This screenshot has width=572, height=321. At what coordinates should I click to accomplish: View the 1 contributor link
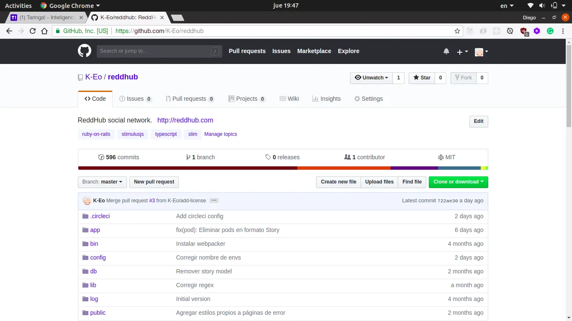(364, 157)
